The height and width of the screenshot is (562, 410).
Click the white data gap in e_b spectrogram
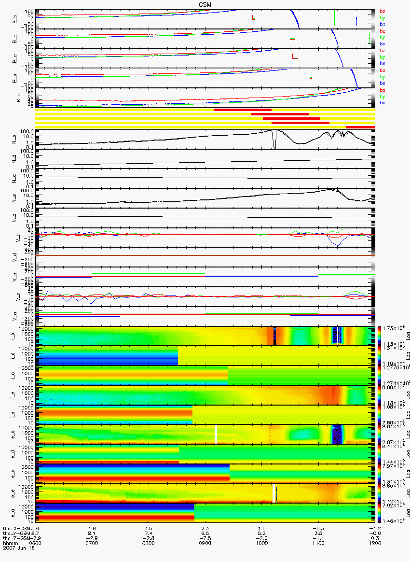pos(216,435)
